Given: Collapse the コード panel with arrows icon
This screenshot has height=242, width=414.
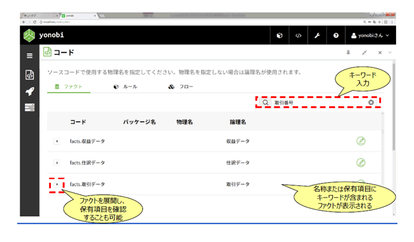Looking at the screenshot, I should click(x=364, y=52).
